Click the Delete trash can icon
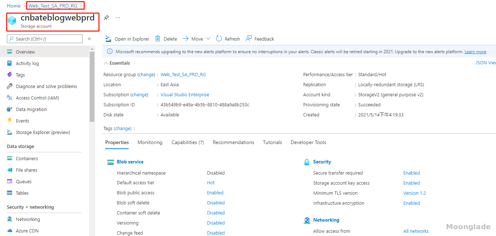The image size is (496, 236). (158, 39)
